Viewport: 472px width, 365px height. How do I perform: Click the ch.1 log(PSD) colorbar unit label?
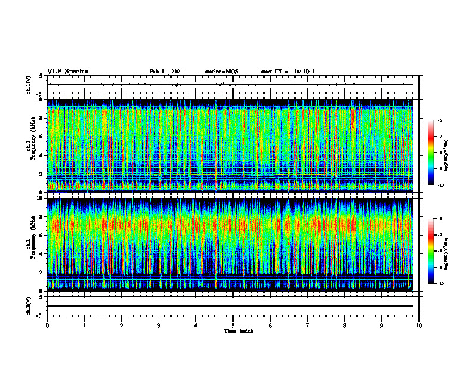tap(446, 155)
